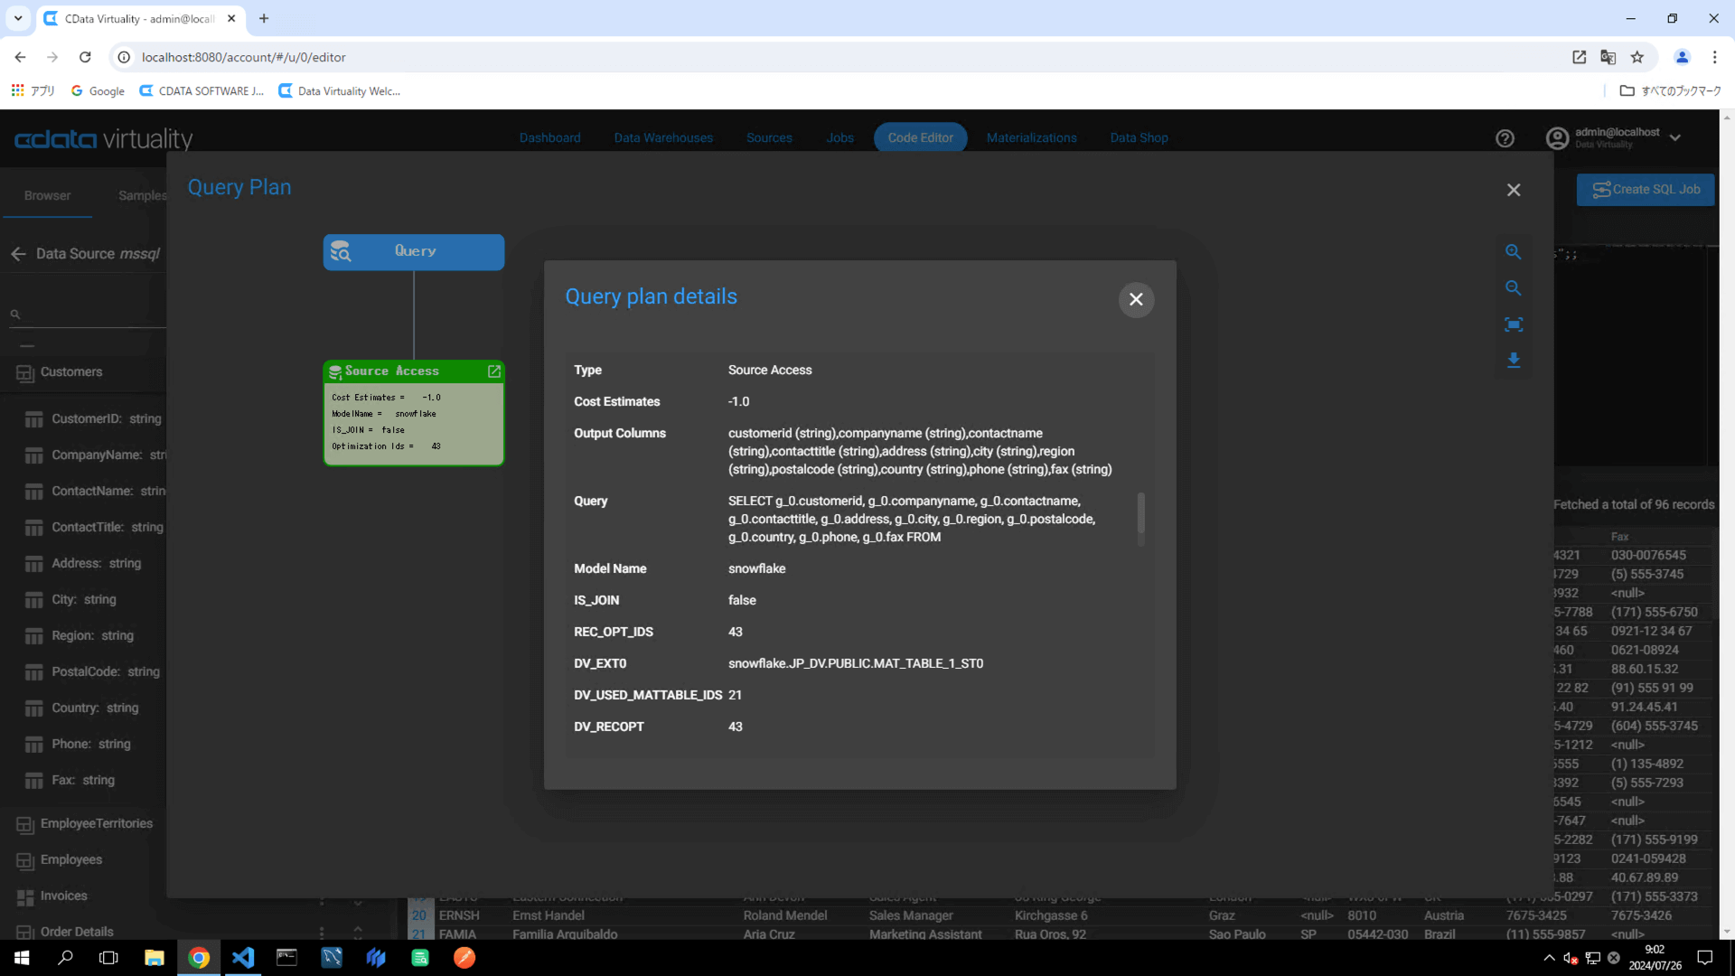
Task: Close the Query Plan panel
Action: pyautogui.click(x=1514, y=190)
